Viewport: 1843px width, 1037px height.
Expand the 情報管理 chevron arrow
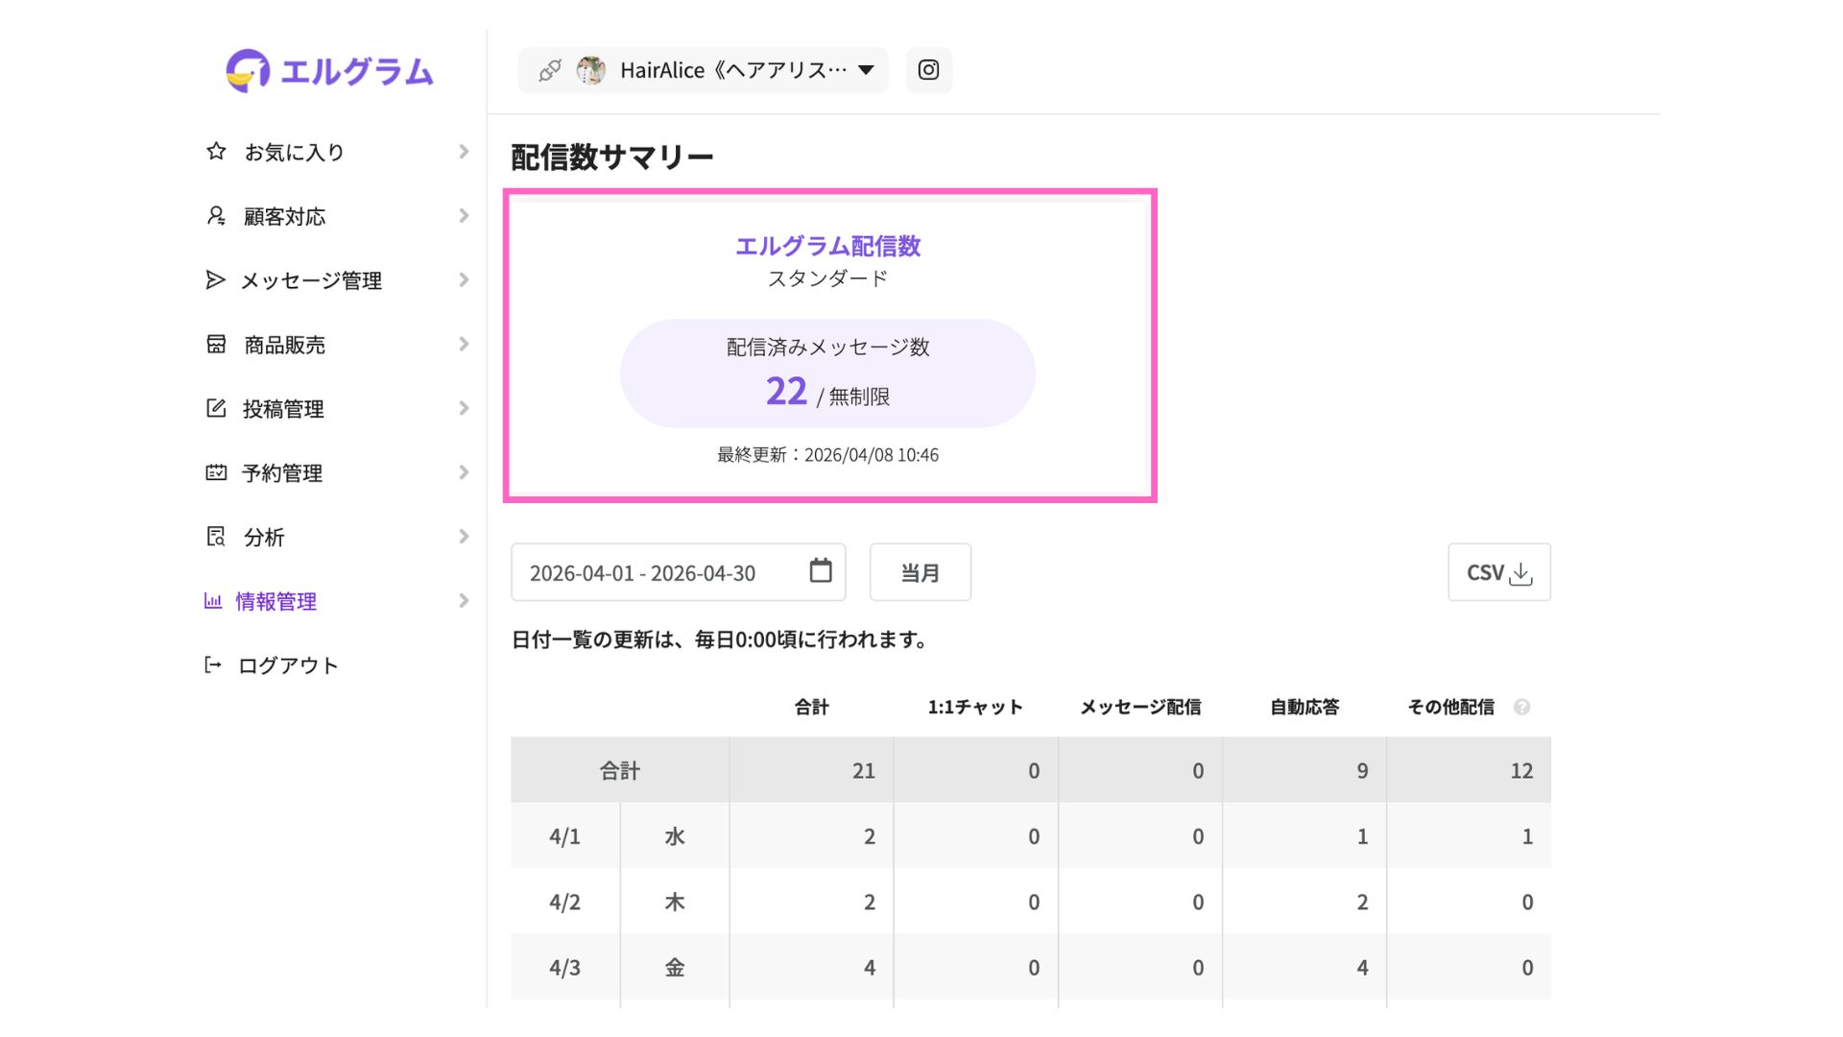point(464,601)
